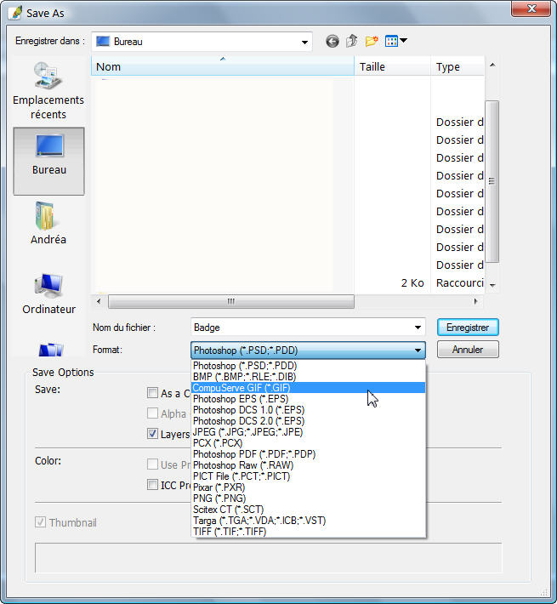557x604 pixels.
Task: Create a new folder icon
Action: 372,41
